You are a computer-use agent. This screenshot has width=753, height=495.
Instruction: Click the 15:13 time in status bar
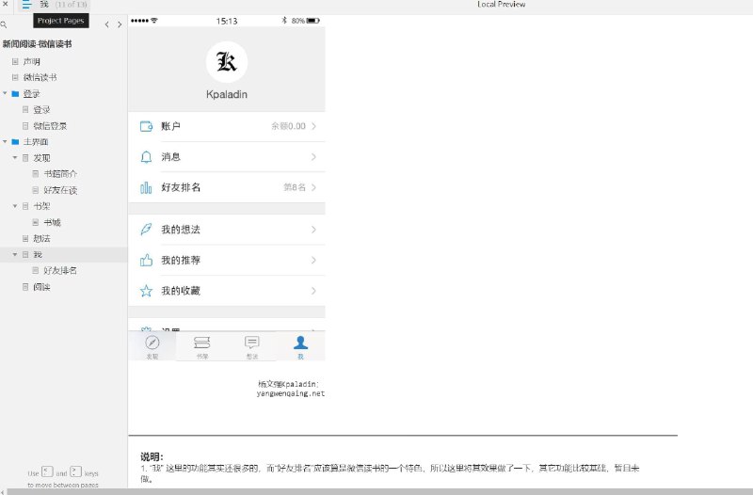pyautogui.click(x=227, y=21)
